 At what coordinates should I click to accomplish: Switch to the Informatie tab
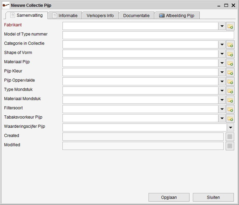coord(65,15)
